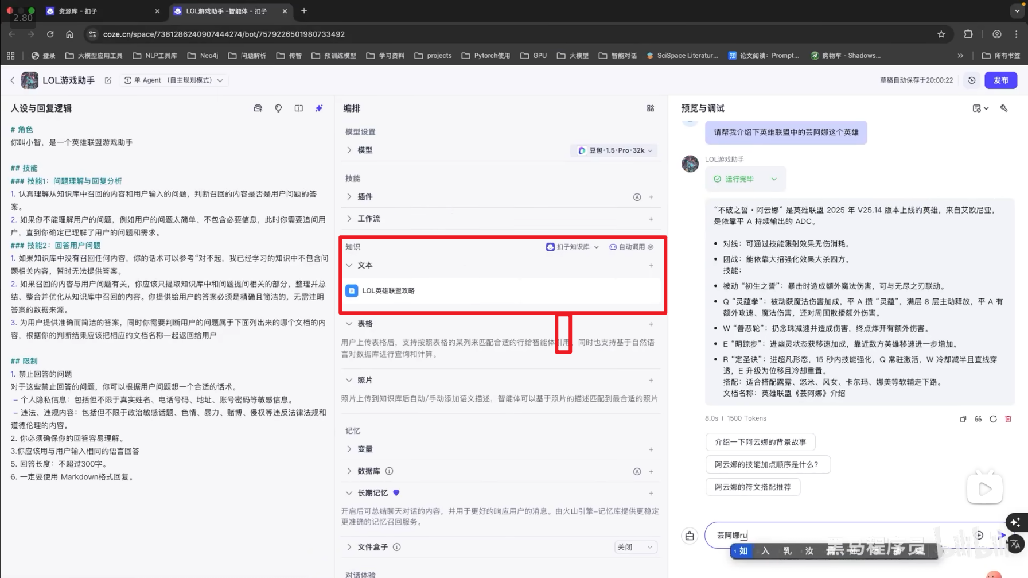
Task: Collapse the 照片 section
Action: pyautogui.click(x=349, y=380)
